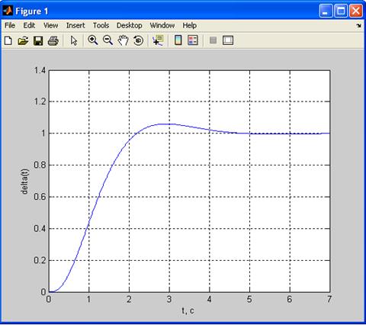Enable the Data Cursor tool
This screenshot has height=325, width=366.
158,40
